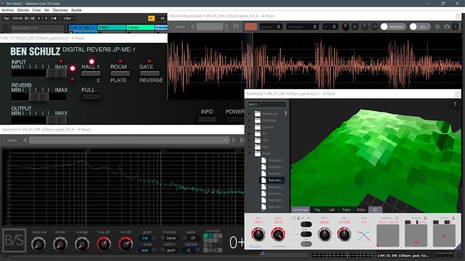Click the help question mark in RedVerb2
465x261 pixels.
pos(455,104)
